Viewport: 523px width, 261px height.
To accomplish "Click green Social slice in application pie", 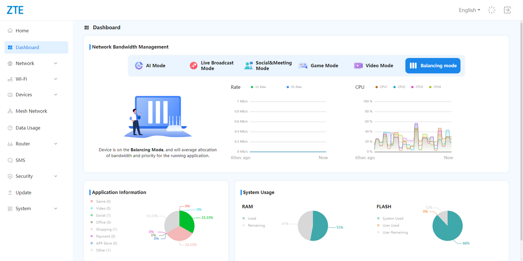I will pyautogui.click(x=187, y=220).
